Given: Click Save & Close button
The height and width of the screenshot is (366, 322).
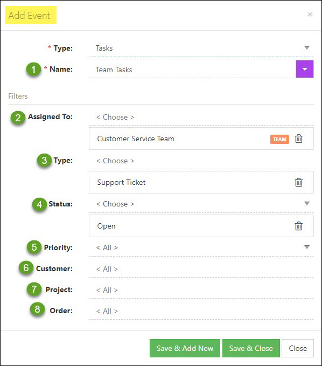Looking at the screenshot, I should (251, 348).
